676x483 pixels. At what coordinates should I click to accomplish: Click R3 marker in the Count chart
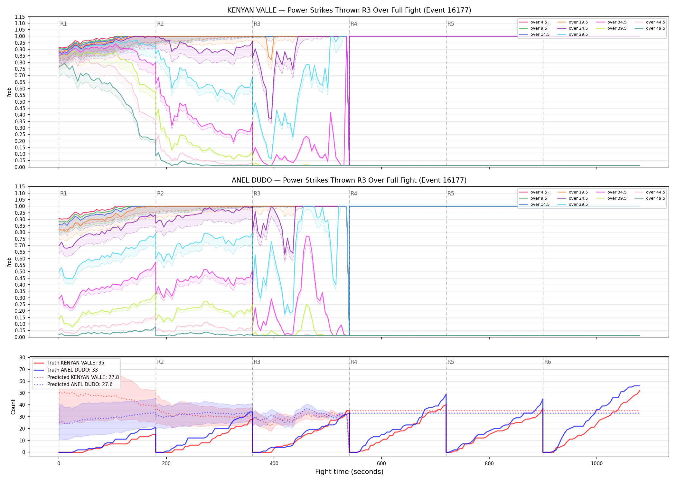pyautogui.click(x=257, y=362)
